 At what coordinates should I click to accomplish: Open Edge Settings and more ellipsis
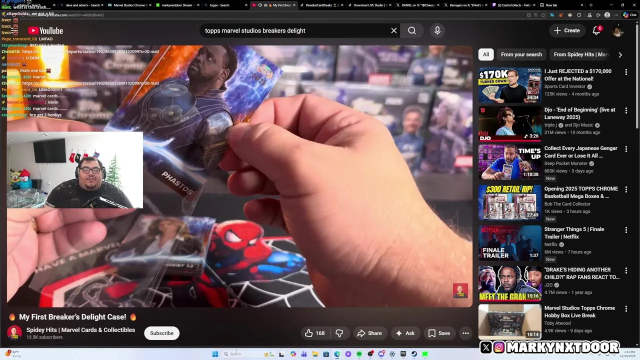[x=616, y=15]
